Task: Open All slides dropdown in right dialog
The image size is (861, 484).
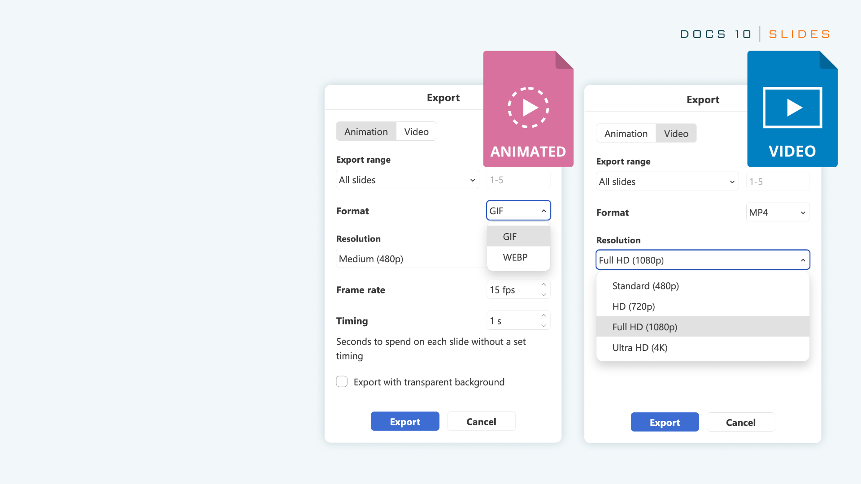Action: [x=667, y=181]
